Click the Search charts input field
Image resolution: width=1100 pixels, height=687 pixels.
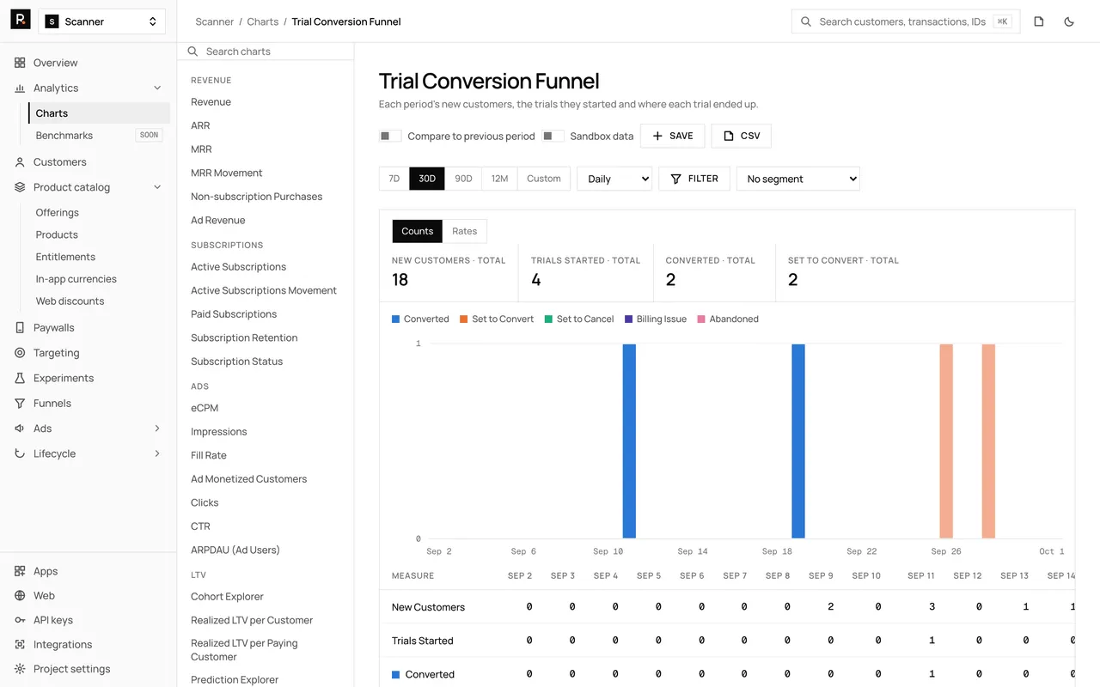266,52
